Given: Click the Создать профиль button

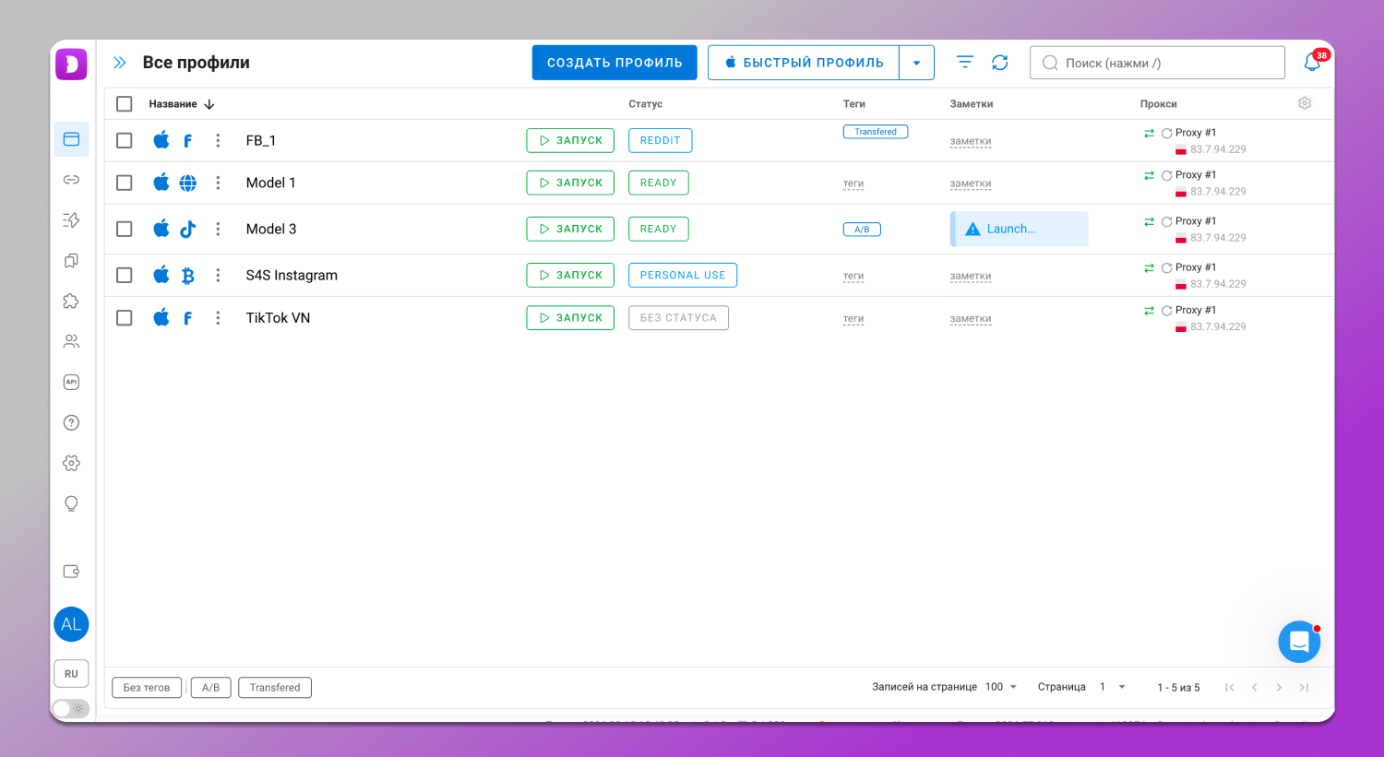Looking at the screenshot, I should point(614,63).
